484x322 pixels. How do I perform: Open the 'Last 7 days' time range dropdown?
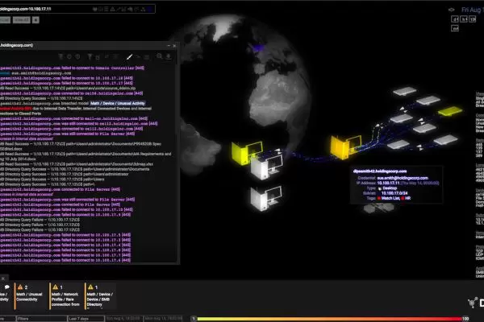coord(81,318)
